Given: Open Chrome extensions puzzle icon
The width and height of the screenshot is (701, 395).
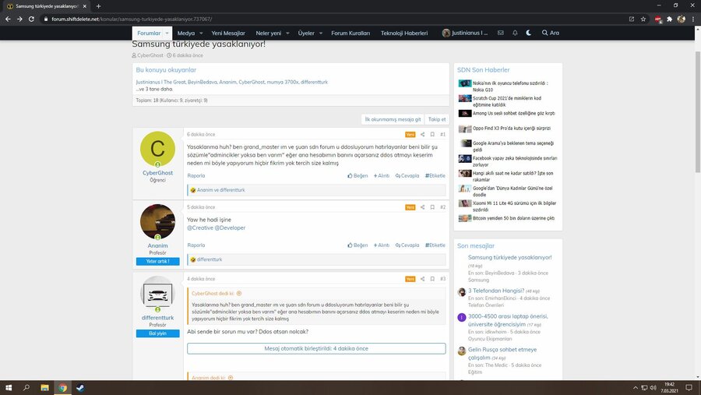Looking at the screenshot, I should point(669,19).
